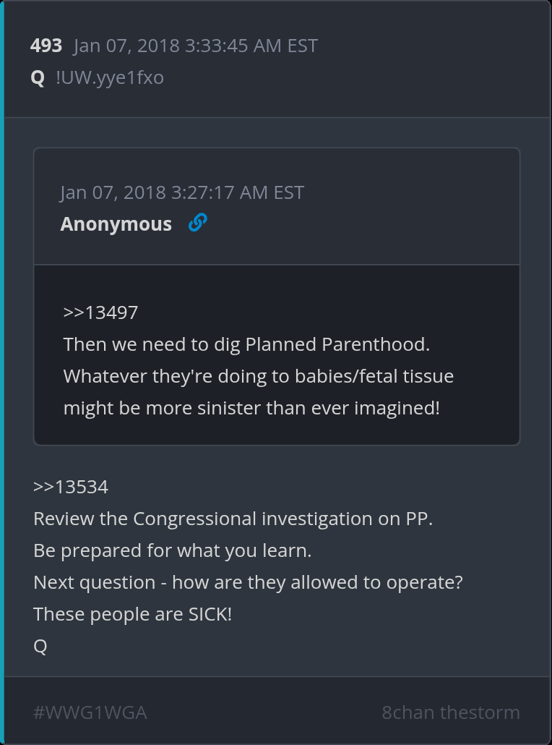Click the permalink chain icon beside Anonymous

(x=197, y=223)
